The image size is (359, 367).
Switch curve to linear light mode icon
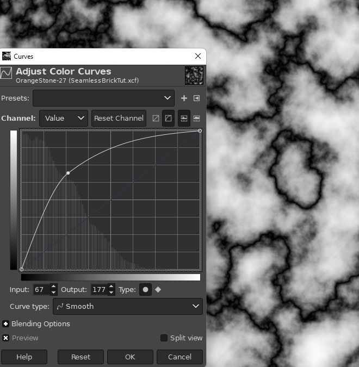[156, 118]
